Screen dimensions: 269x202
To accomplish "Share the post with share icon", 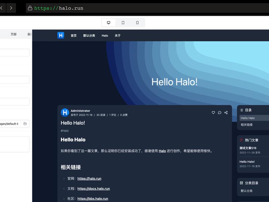I will 226,112.
